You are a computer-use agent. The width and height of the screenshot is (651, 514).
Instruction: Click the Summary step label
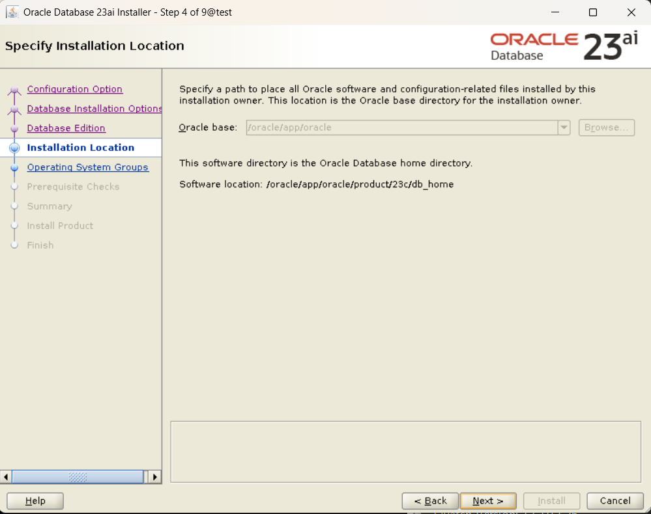coord(50,206)
